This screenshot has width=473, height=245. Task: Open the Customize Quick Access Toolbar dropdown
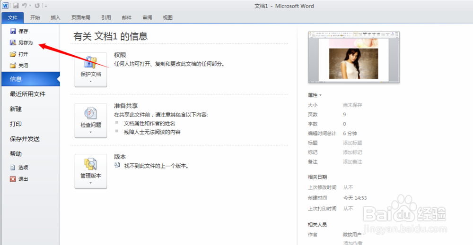46,5
